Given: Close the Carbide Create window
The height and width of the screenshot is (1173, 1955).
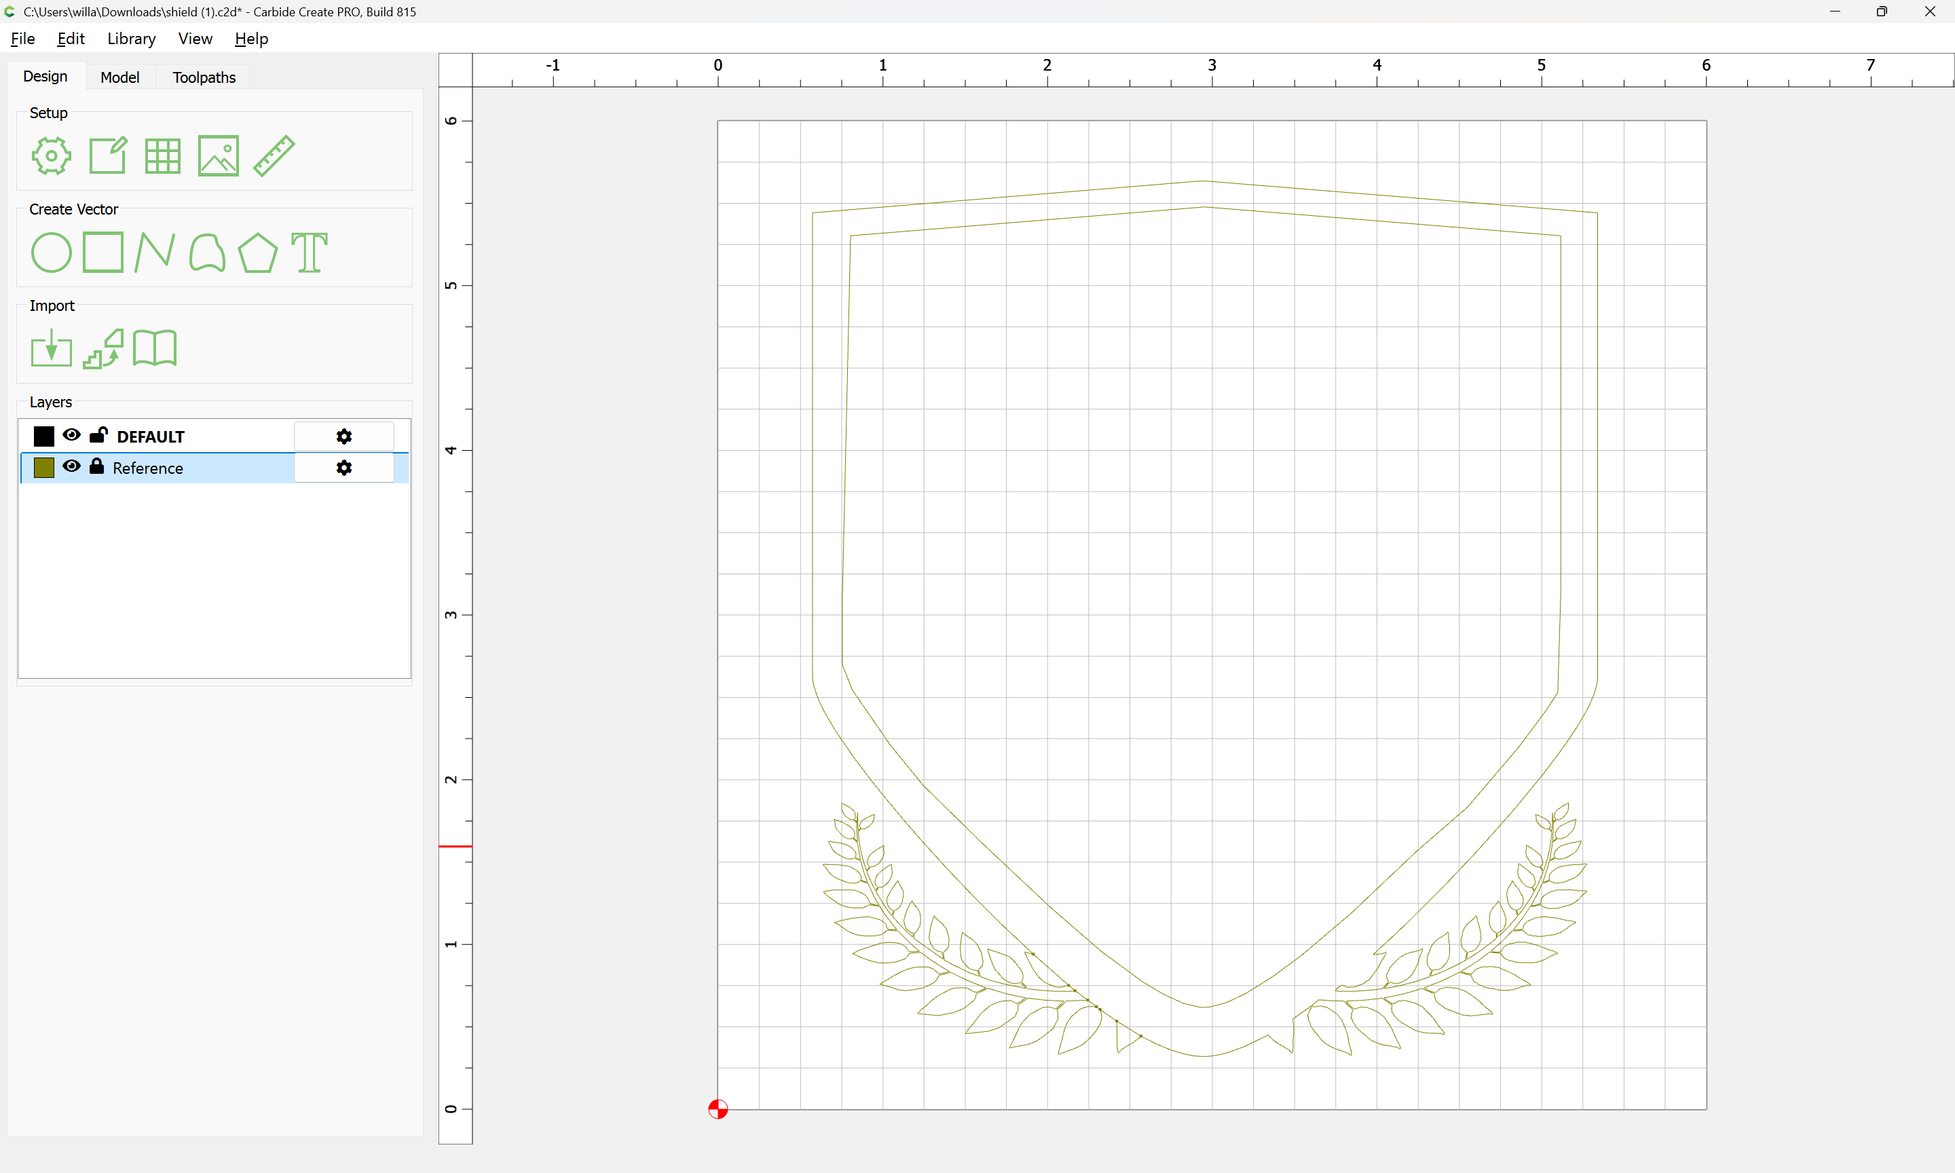Looking at the screenshot, I should 1930,12.
